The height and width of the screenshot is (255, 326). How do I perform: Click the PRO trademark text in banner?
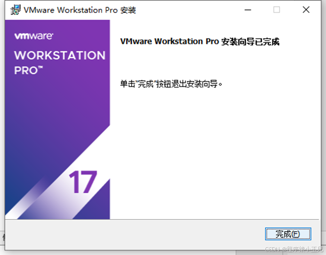(x=28, y=70)
